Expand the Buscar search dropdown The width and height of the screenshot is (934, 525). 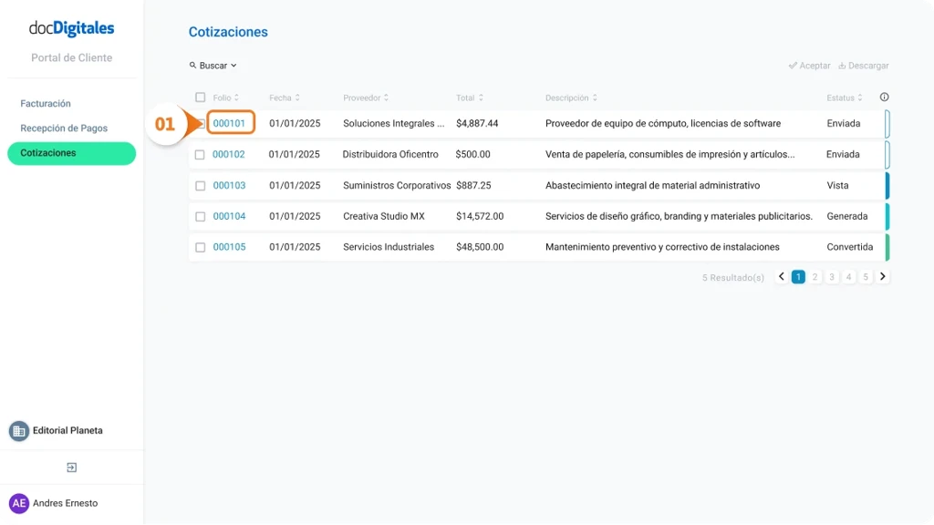coord(233,65)
